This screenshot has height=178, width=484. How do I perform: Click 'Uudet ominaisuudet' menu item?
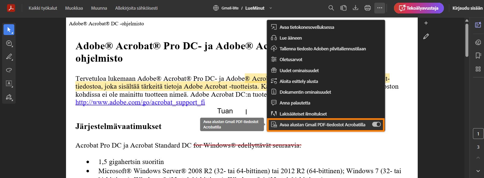[x=326, y=71]
